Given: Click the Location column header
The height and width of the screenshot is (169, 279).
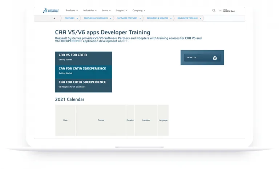Looking at the screenshot, I should (146, 120).
